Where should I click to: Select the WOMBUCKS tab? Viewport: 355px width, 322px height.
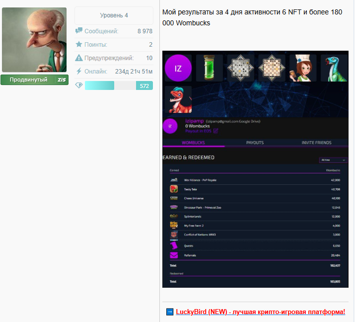pyautogui.click(x=193, y=143)
